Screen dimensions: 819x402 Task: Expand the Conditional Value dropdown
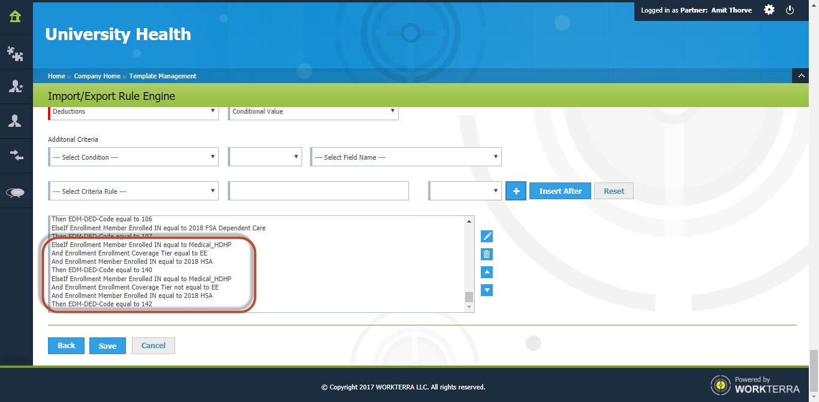[x=313, y=111]
